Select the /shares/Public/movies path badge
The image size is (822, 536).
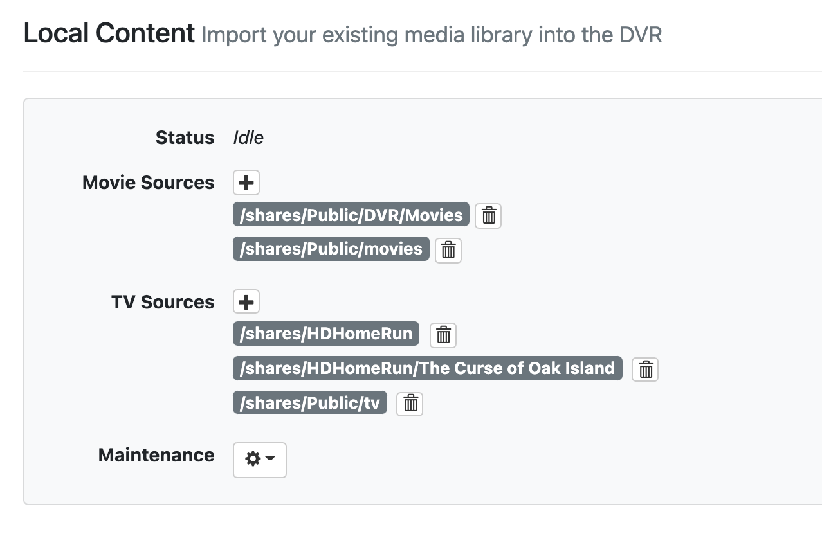coord(331,249)
